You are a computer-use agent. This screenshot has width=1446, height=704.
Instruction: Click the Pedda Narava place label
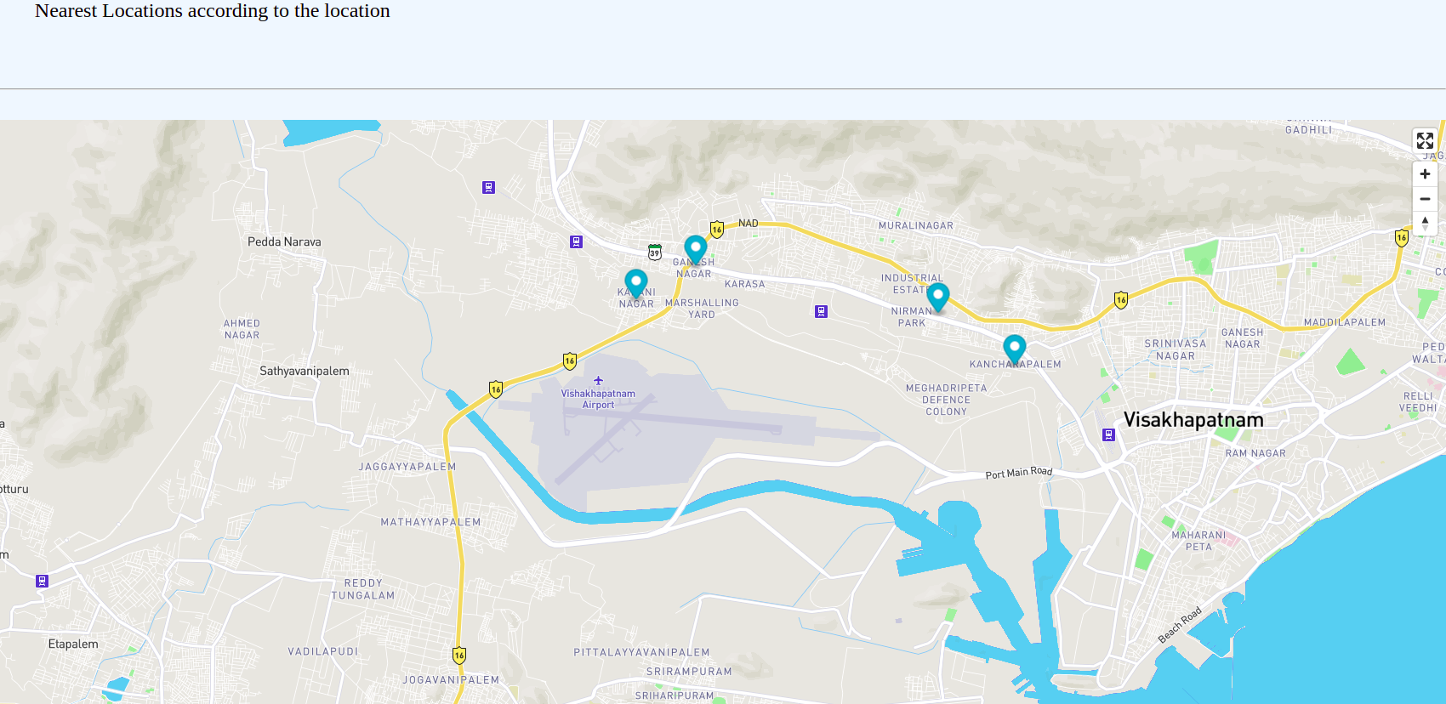point(284,242)
